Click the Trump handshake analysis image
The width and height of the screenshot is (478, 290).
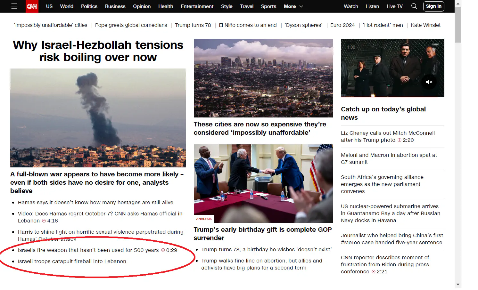pos(263,183)
